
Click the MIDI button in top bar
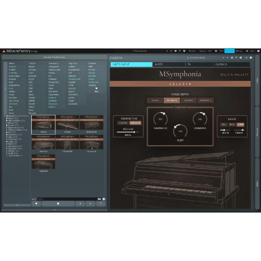[221, 51]
